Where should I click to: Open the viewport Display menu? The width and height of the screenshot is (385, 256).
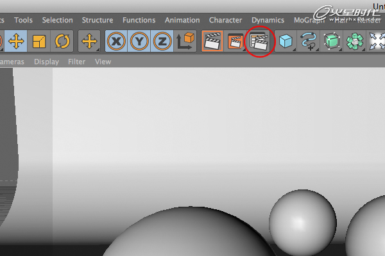click(x=46, y=61)
